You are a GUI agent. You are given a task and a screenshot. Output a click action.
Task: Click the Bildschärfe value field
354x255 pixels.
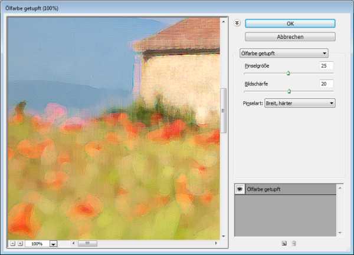(x=326, y=84)
